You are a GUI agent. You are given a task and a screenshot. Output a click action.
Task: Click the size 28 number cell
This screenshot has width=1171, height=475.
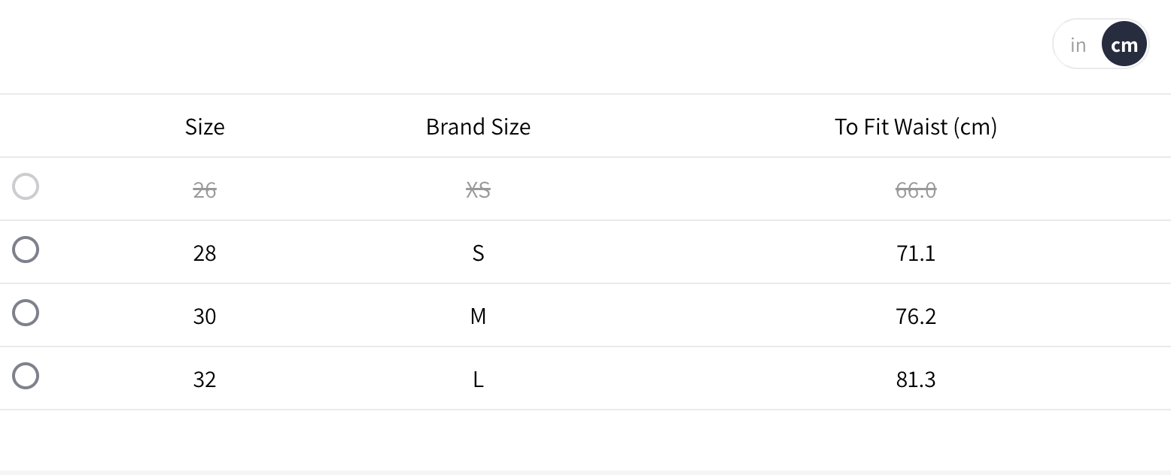(205, 253)
